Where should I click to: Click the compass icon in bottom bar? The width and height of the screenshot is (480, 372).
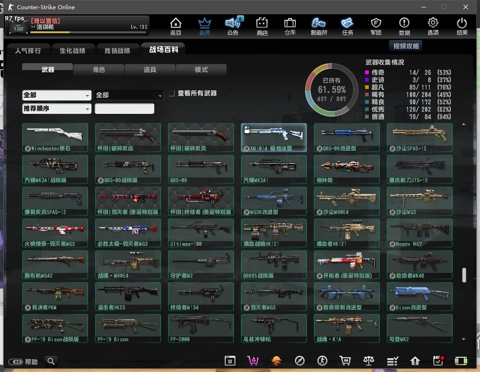300,360
